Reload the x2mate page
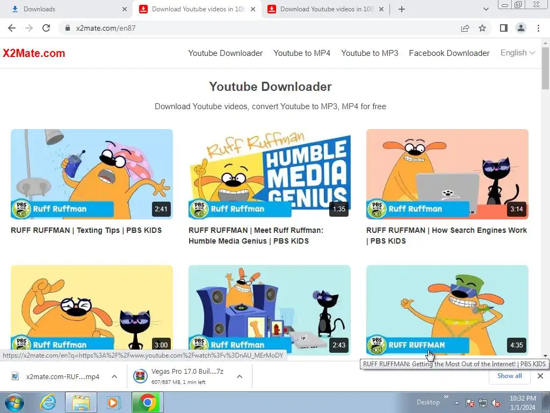 pos(46,28)
